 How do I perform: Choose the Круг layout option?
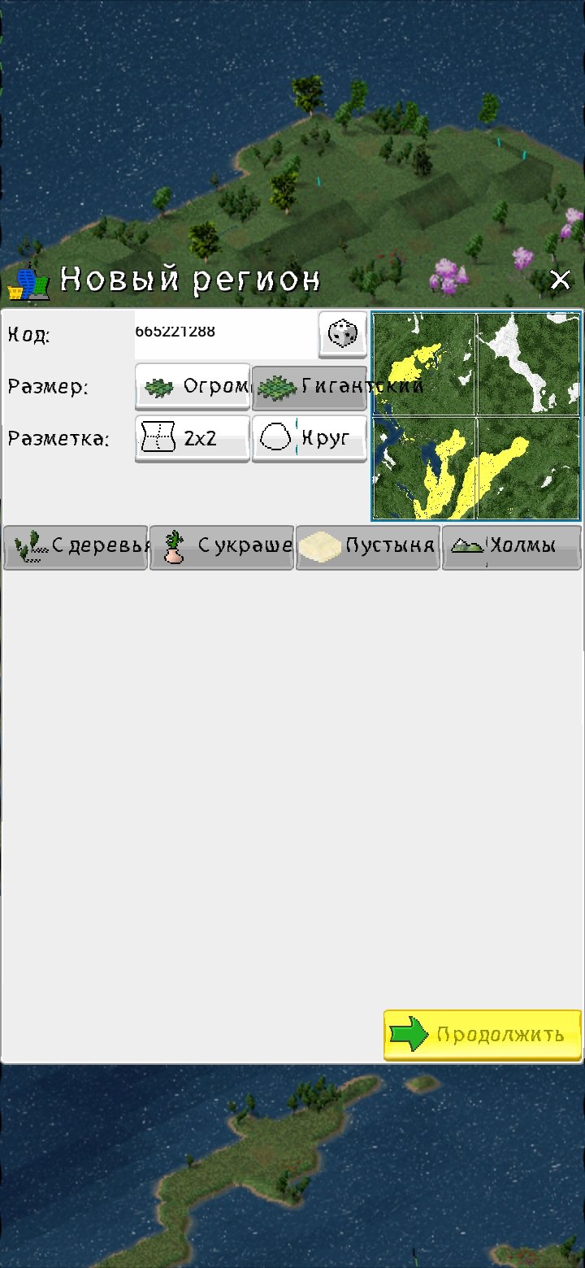pos(310,439)
